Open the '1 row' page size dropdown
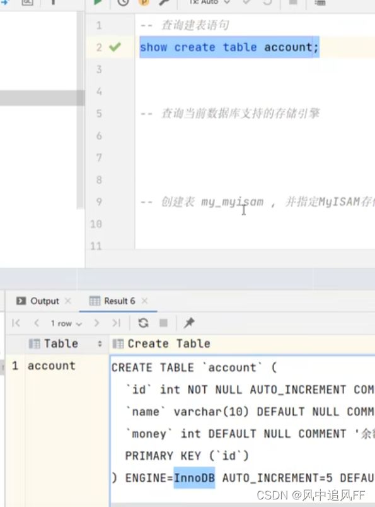The width and height of the screenshot is (375, 507). (66, 323)
